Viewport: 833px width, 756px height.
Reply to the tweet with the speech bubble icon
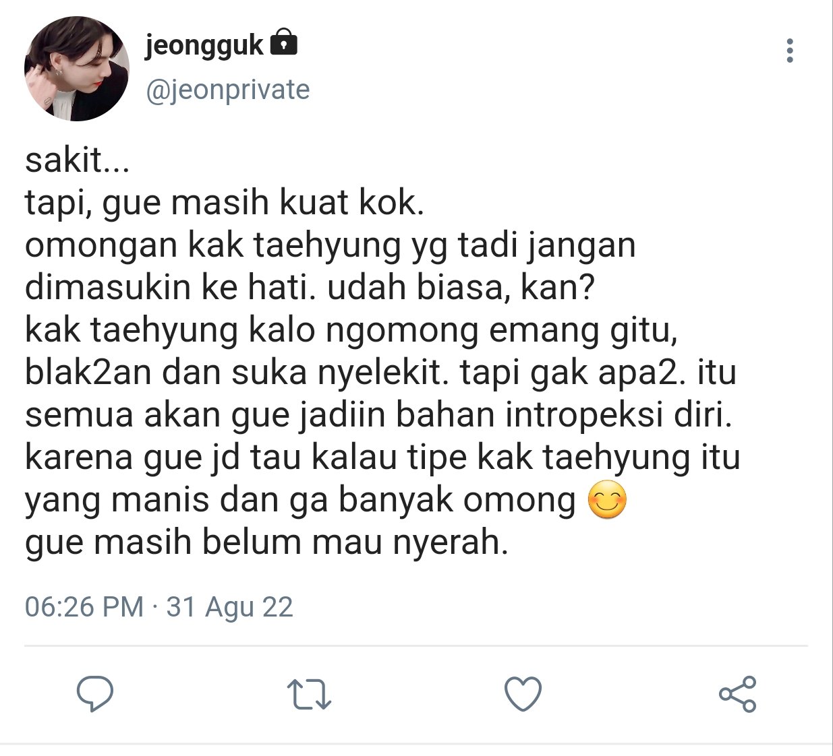[x=94, y=694]
